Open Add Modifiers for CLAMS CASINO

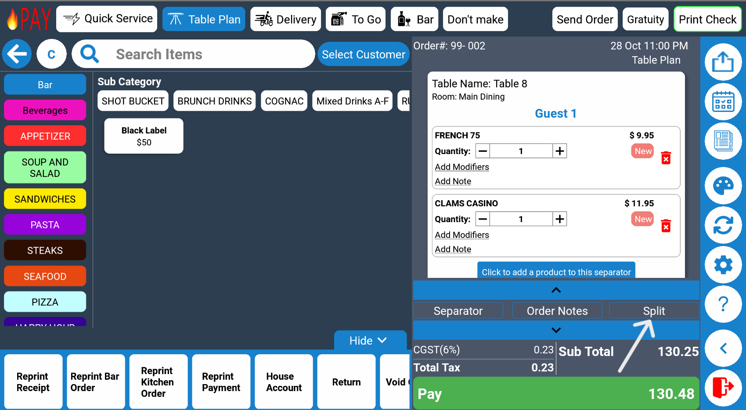[461, 235]
